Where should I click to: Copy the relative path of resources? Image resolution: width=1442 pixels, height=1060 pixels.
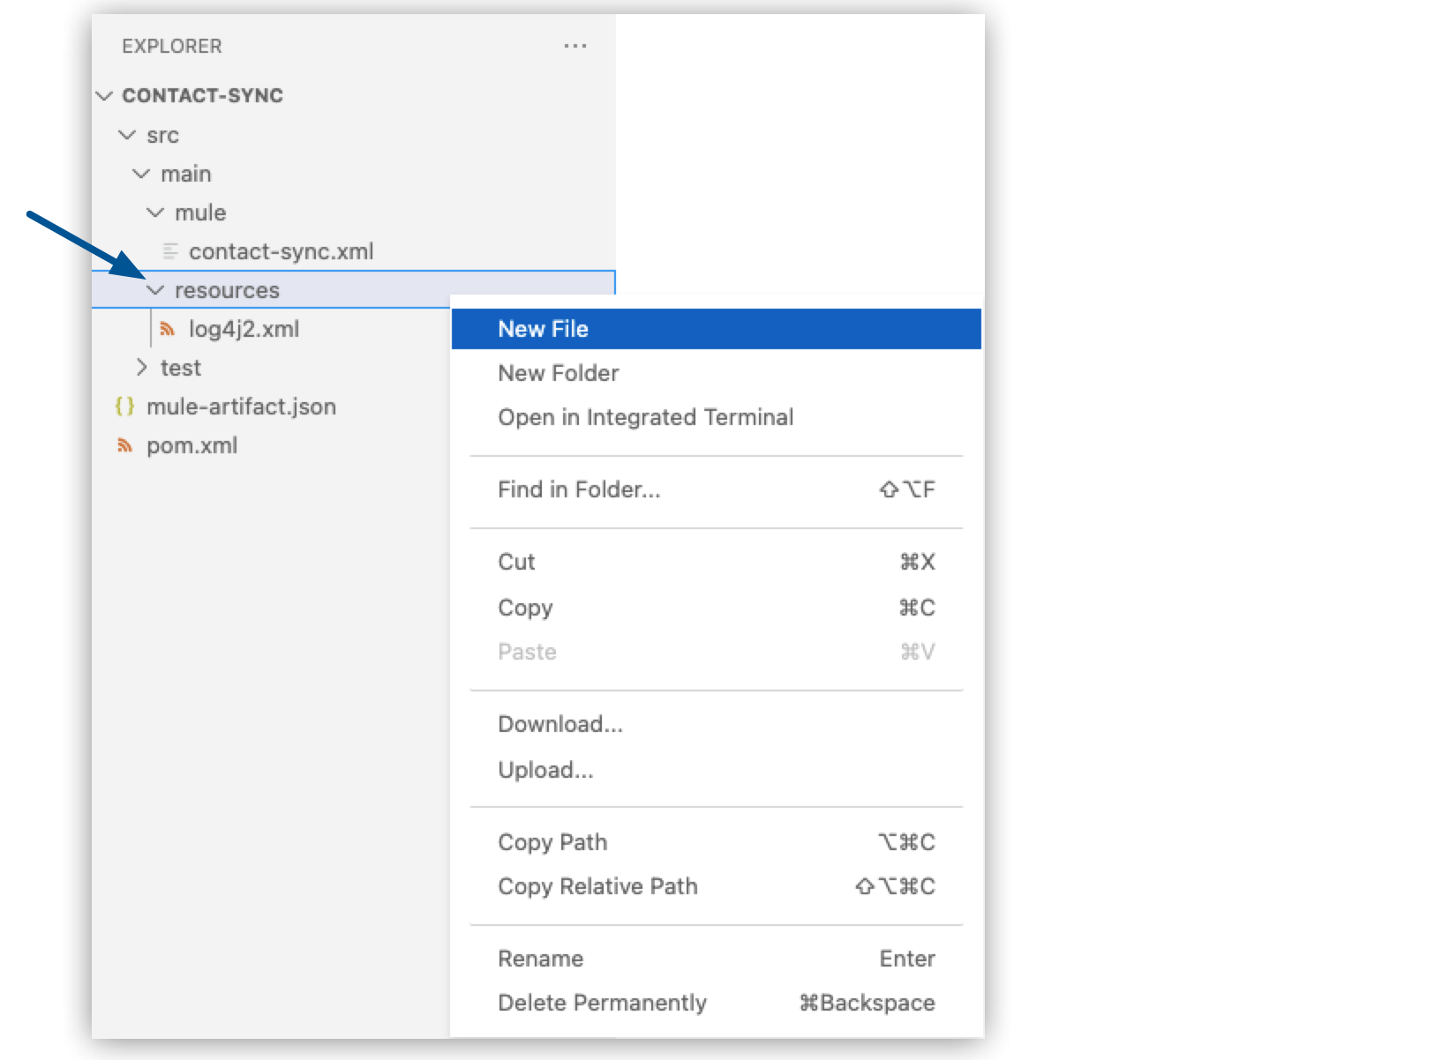click(x=597, y=886)
